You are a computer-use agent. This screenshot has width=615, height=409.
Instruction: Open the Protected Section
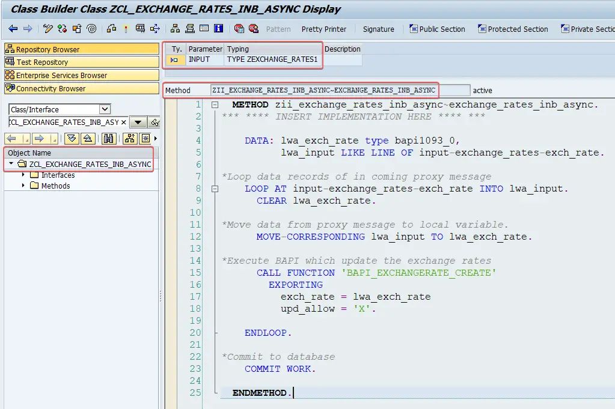(x=513, y=29)
